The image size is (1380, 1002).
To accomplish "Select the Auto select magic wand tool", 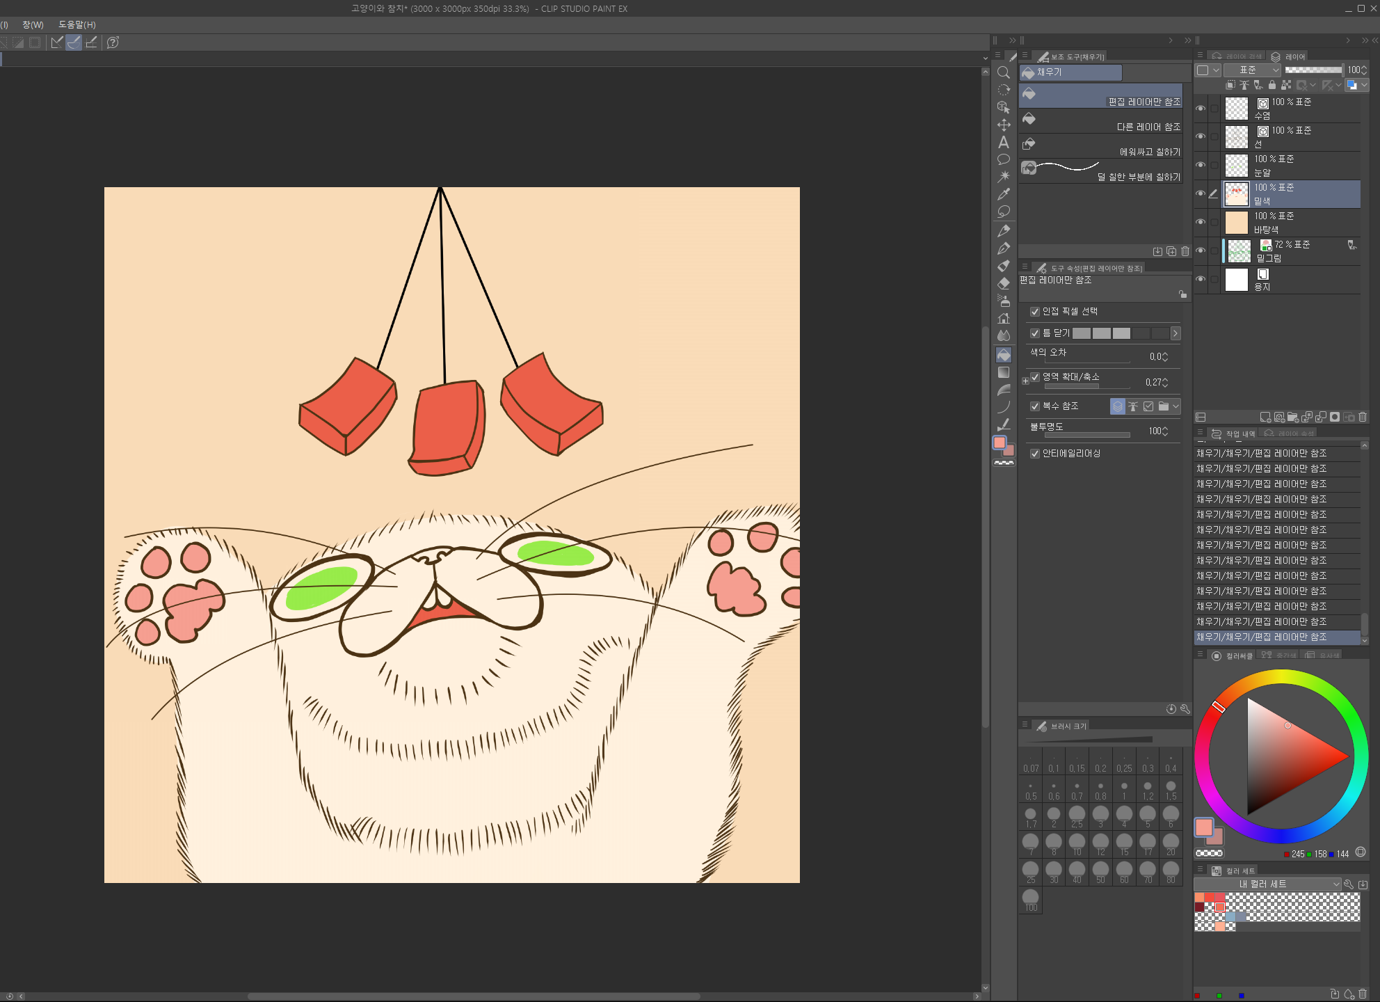I will coord(1003,177).
